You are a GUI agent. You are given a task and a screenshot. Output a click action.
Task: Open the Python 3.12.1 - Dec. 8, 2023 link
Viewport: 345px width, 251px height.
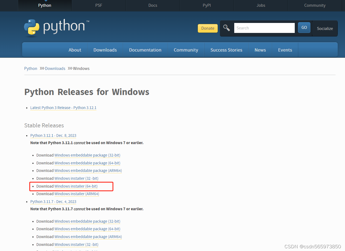(x=53, y=135)
